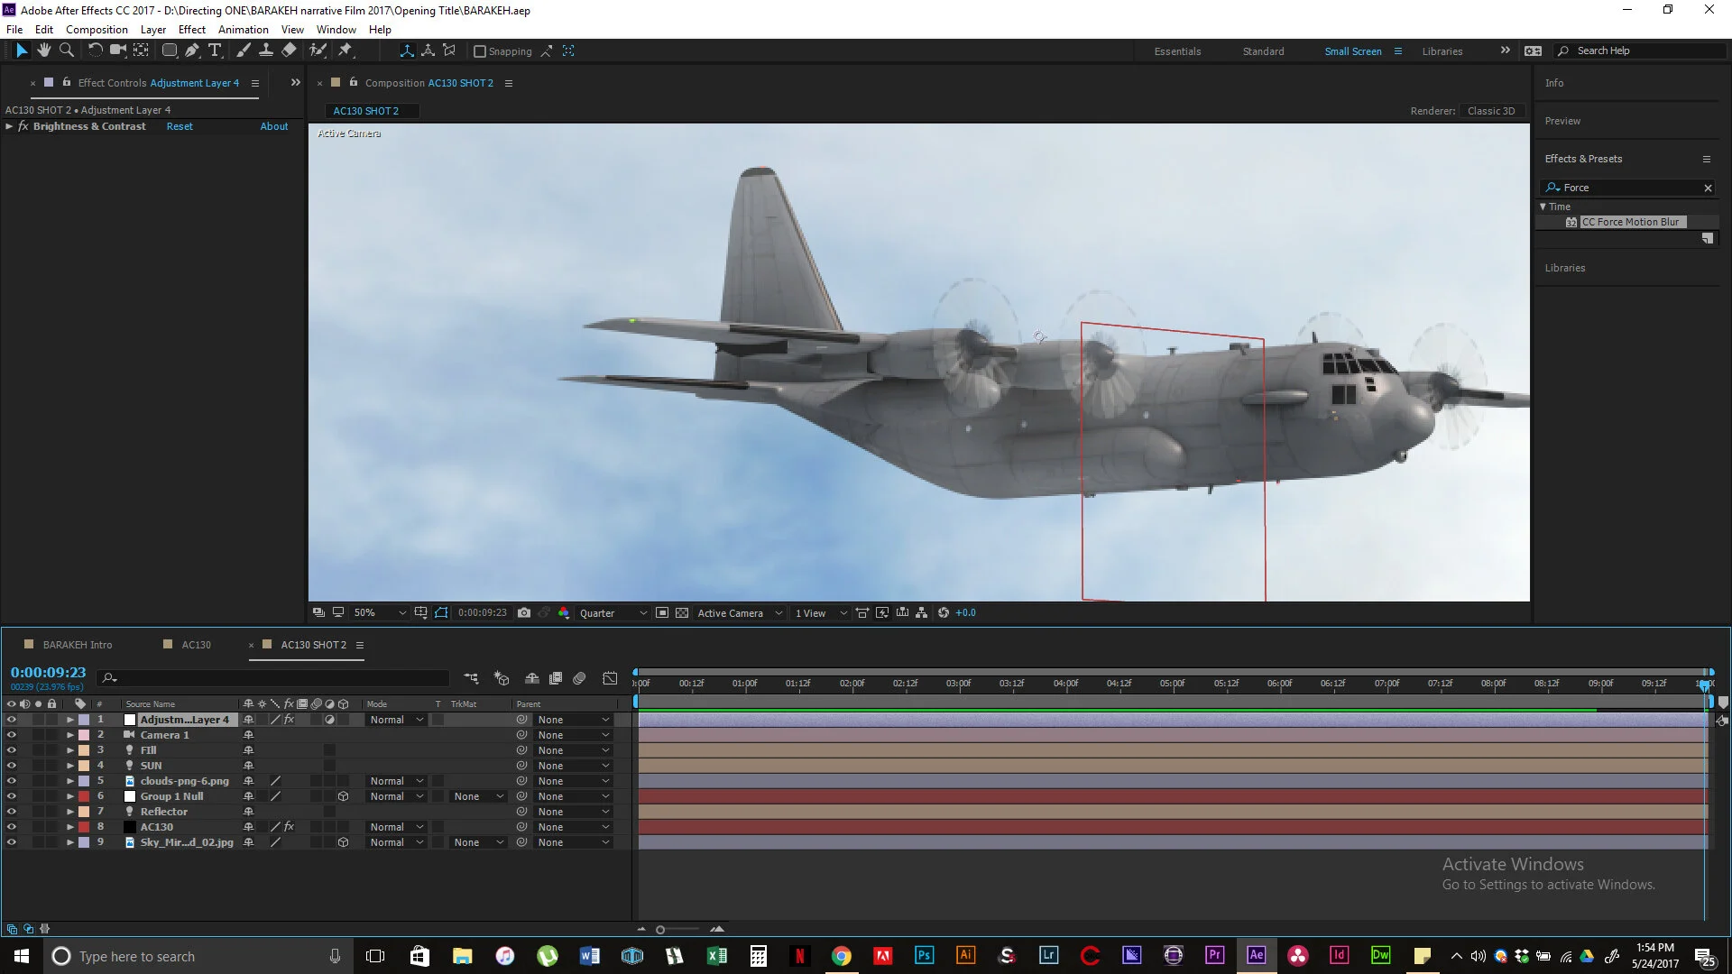Click the label color swatch of SUN layer
1732x974 pixels.
point(84,766)
